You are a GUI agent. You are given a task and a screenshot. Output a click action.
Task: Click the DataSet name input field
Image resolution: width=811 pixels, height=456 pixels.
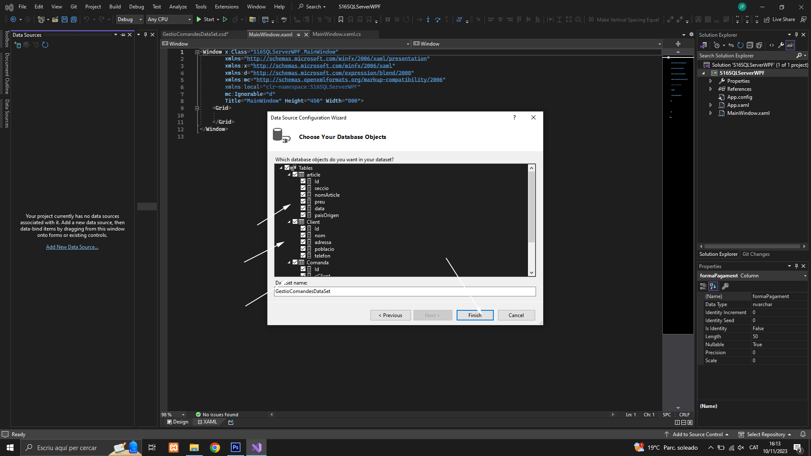click(404, 291)
